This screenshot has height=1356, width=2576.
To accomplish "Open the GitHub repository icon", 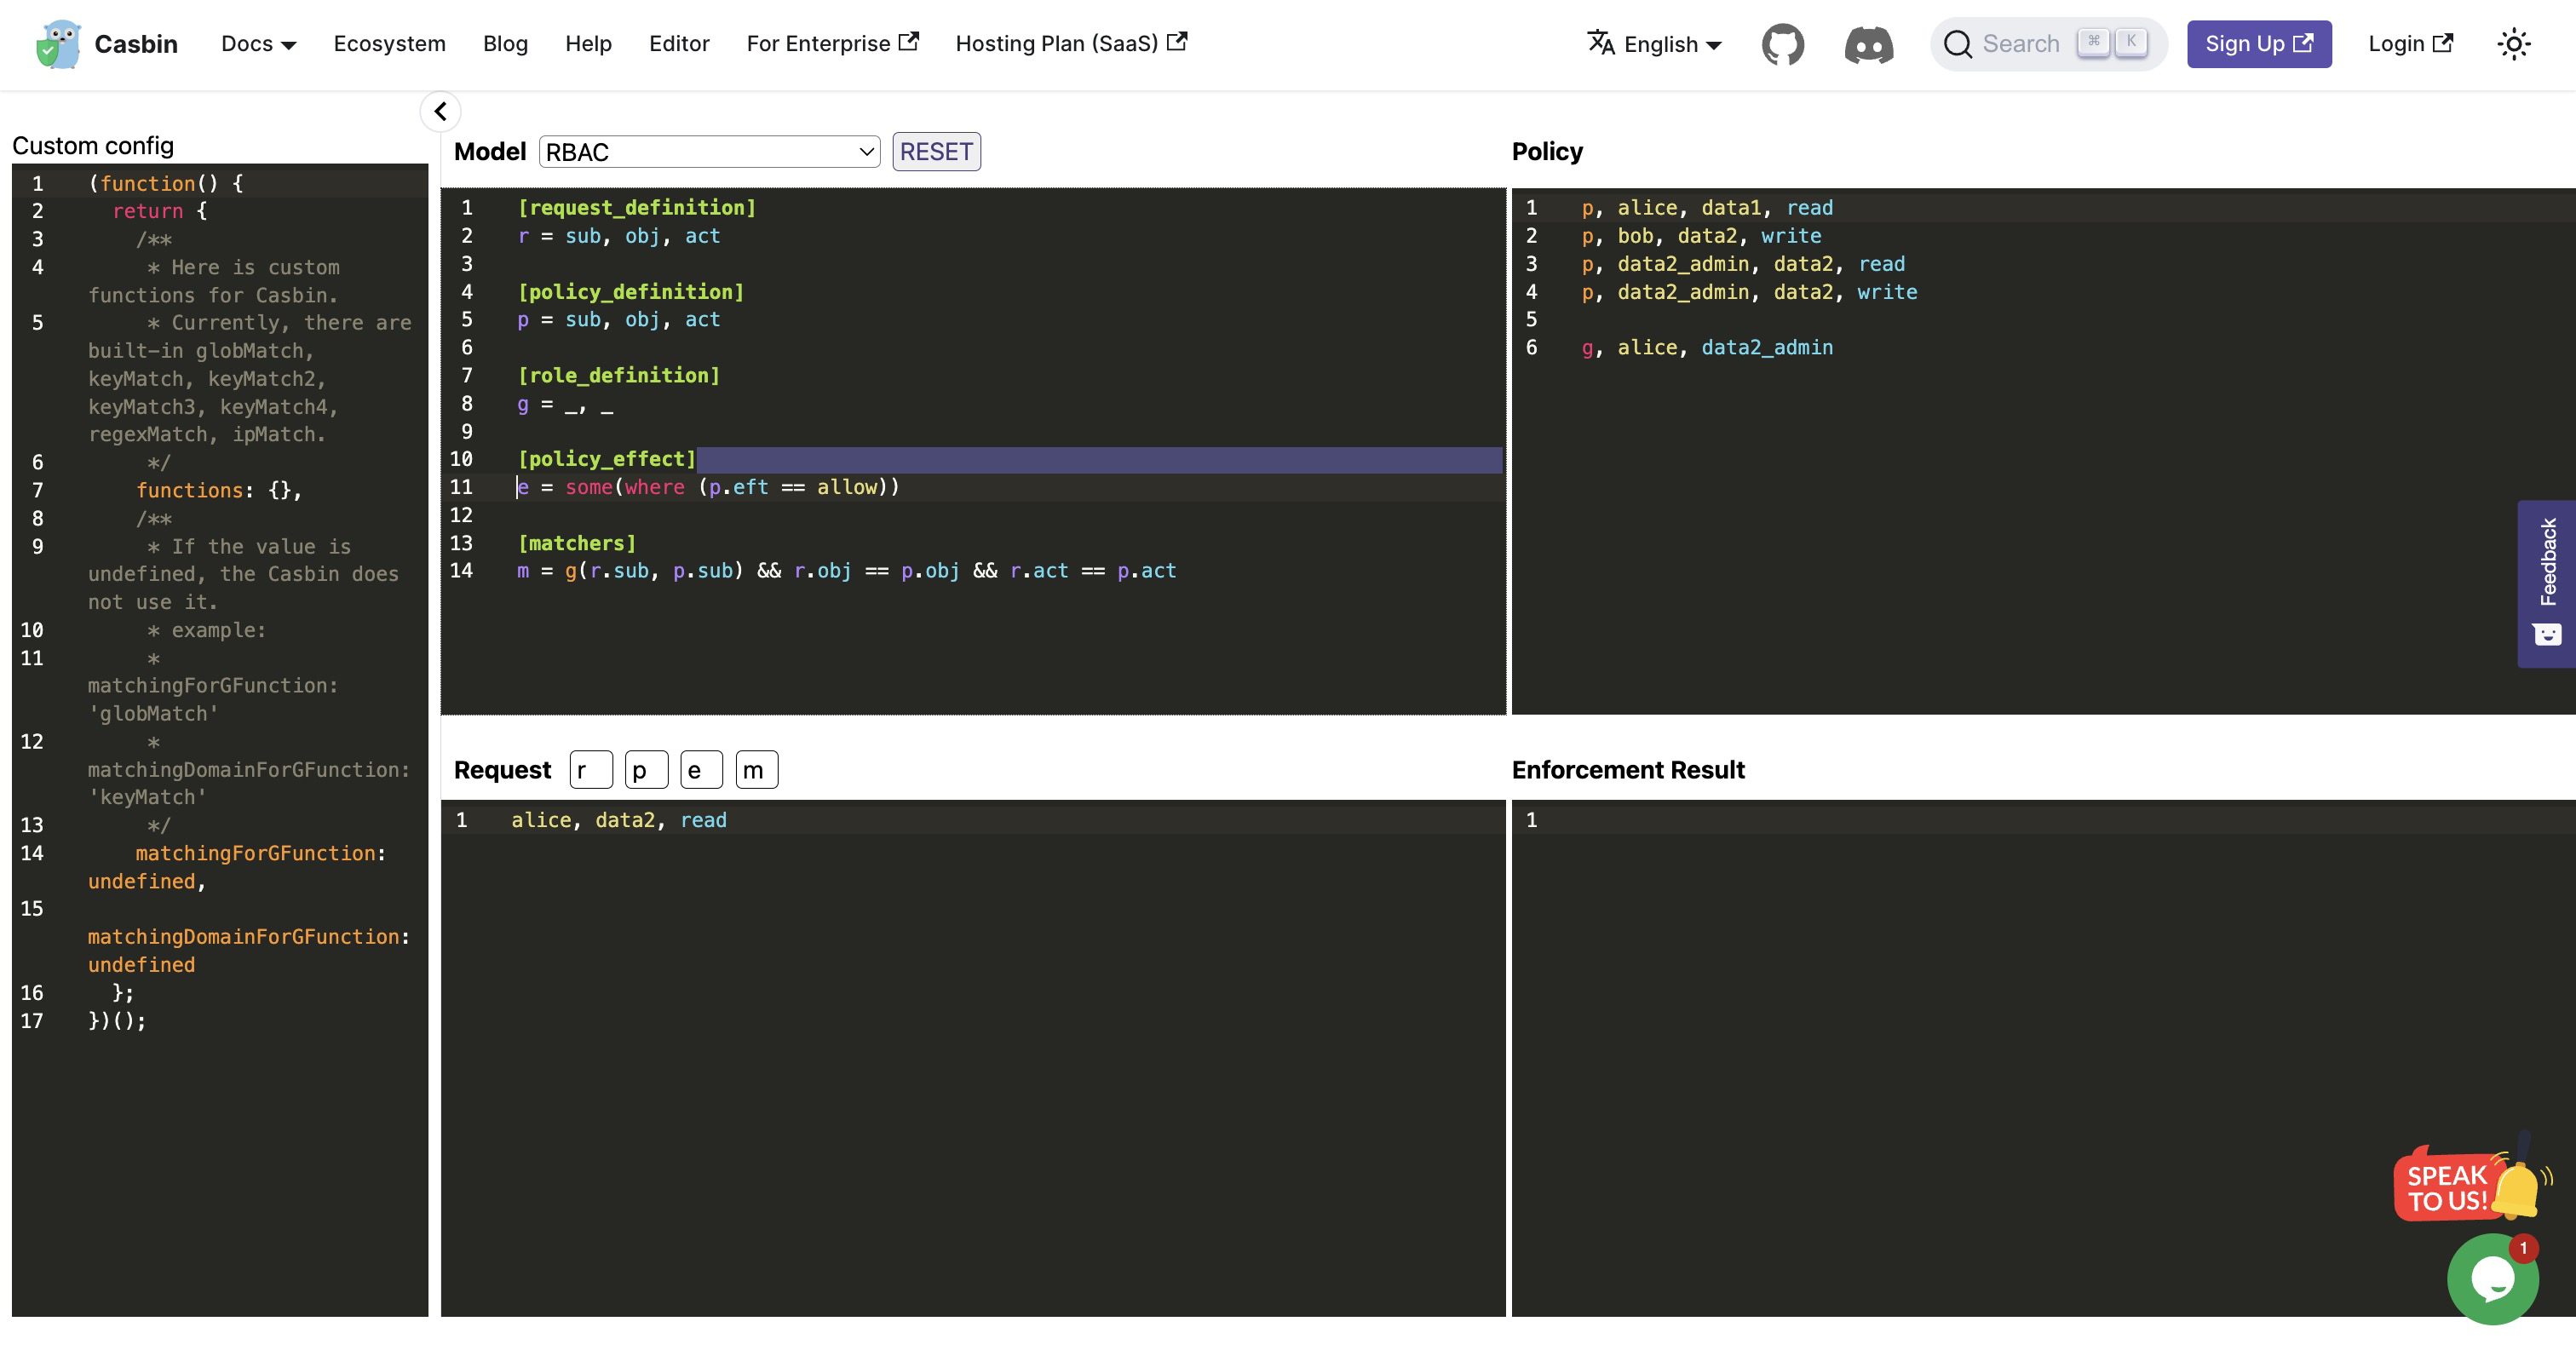I will (1782, 44).
